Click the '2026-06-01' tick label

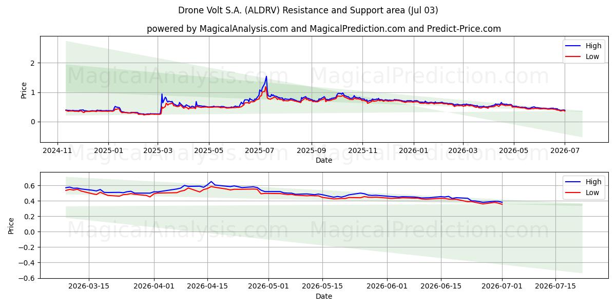[388, 286]
